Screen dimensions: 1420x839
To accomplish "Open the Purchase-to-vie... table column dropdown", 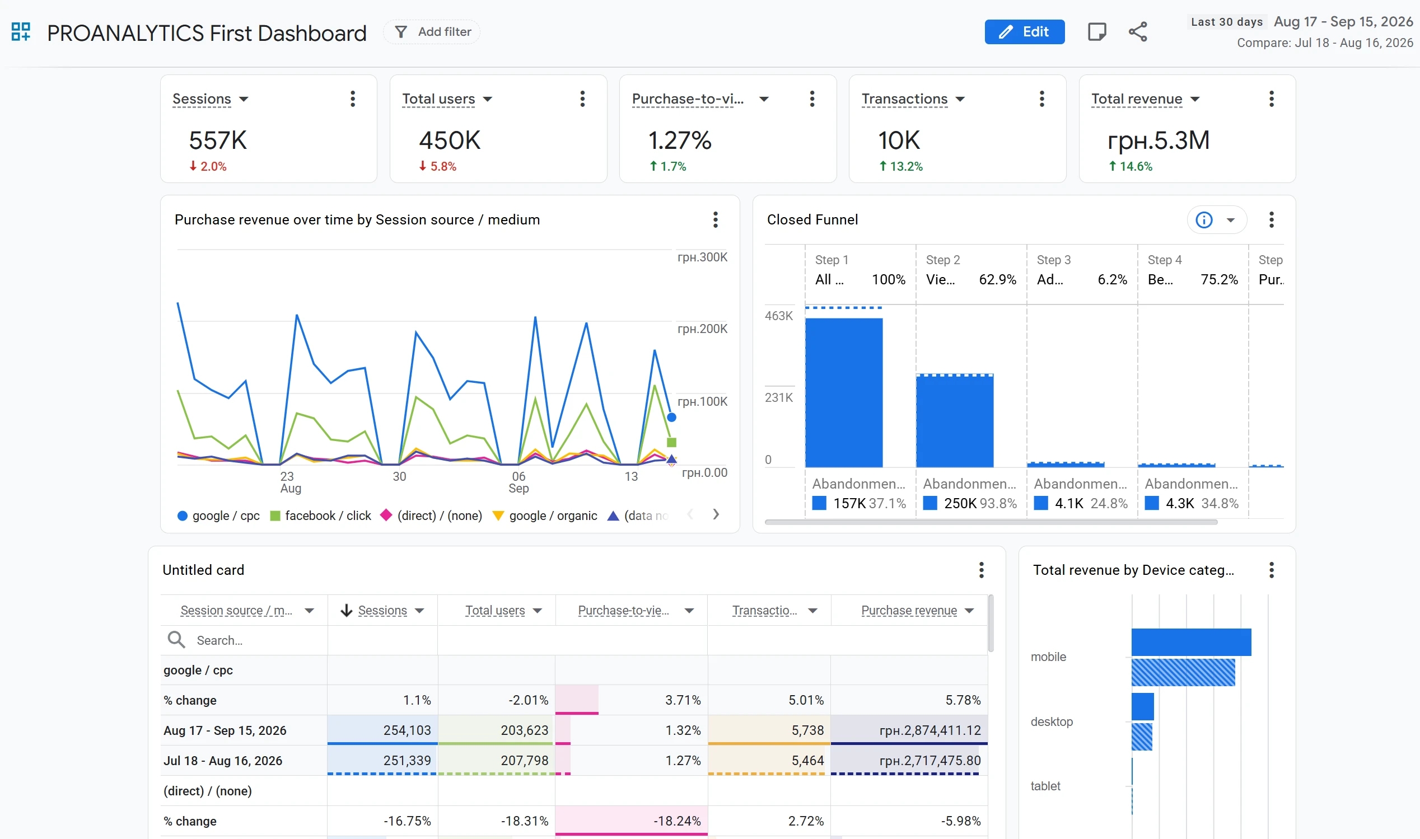I will tap(689, 611).
